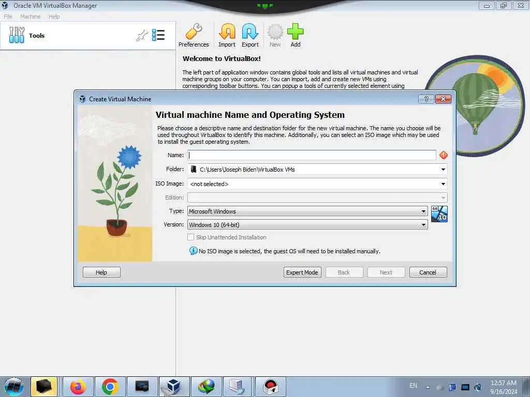
Task: Click the computer tower taskbar icon
Action: pyautogui.click(x=238, y=387)
